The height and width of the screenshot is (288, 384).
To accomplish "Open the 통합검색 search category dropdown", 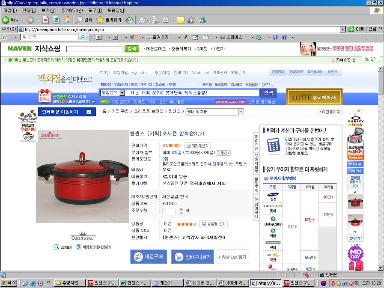I will 122,93.
